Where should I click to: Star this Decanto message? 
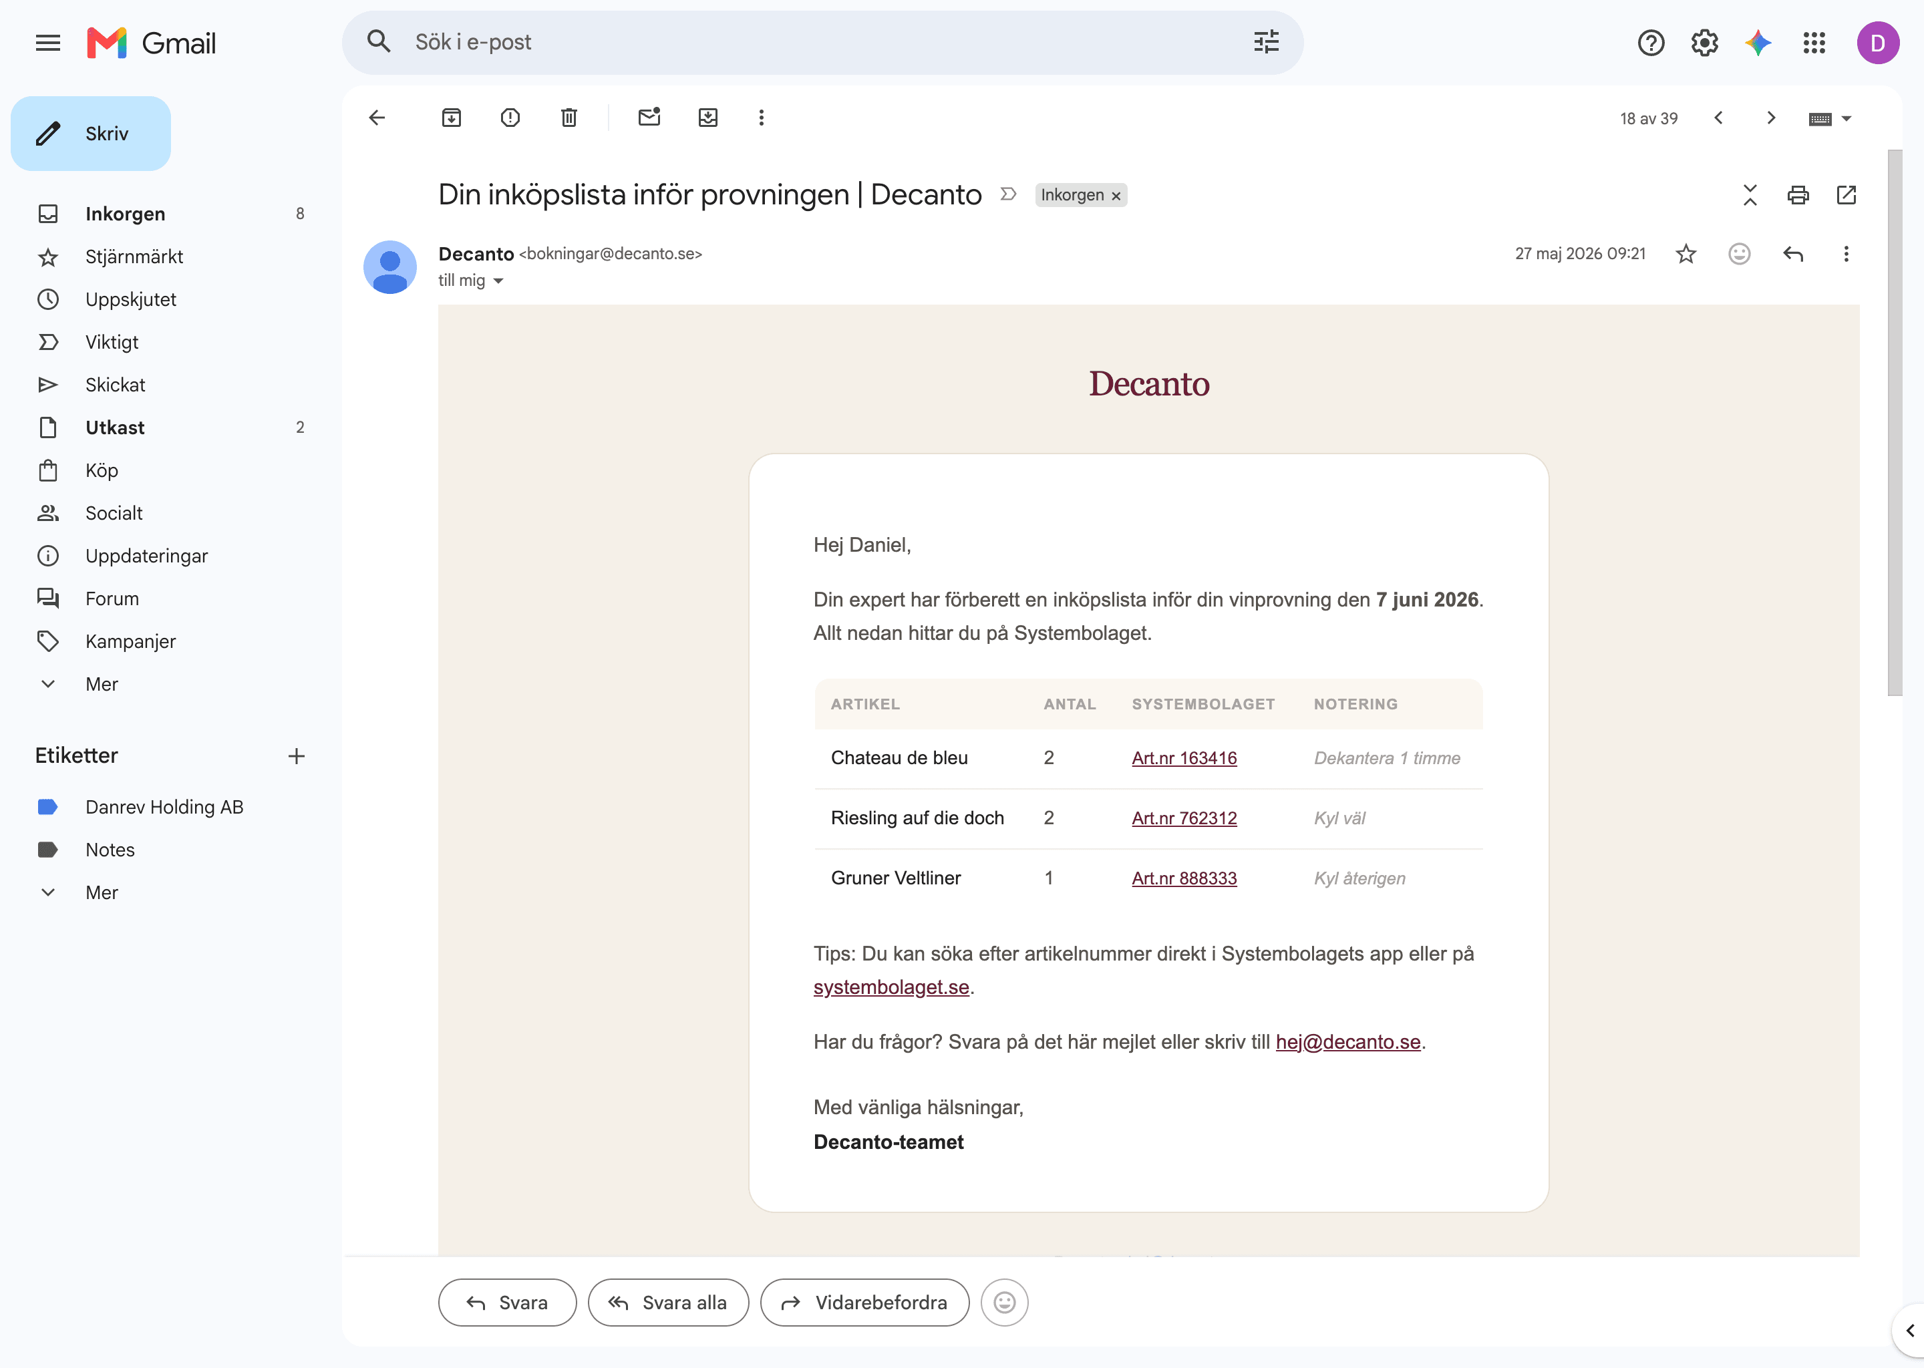point(1686,254)
